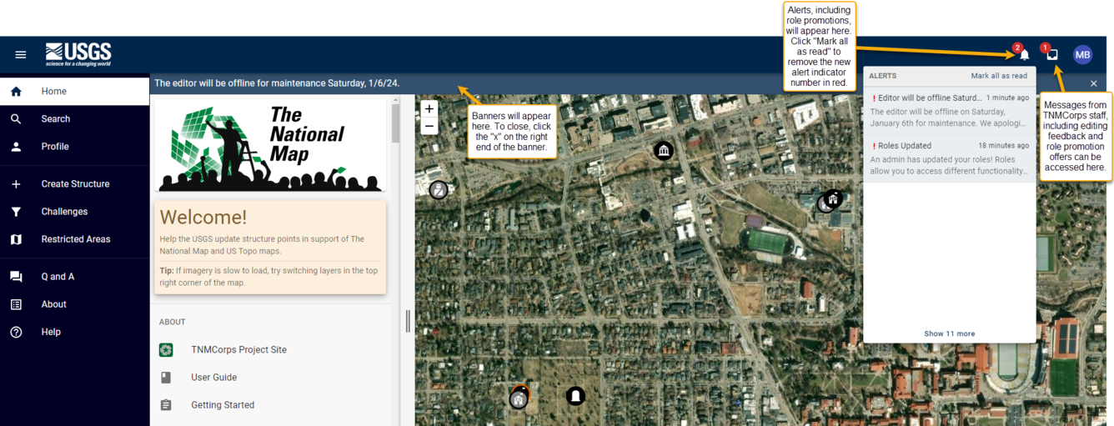Open Q and A from the sidebar
Image resolution: width=1114 pixels, height=426 pixels.
pos(74,277)
